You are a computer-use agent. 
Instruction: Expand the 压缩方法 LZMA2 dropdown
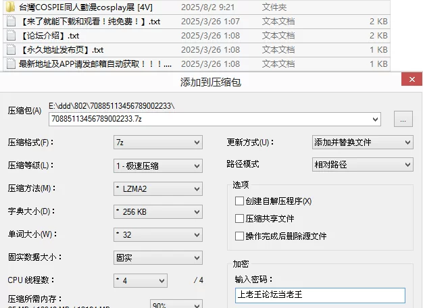(x=158, y=189)
